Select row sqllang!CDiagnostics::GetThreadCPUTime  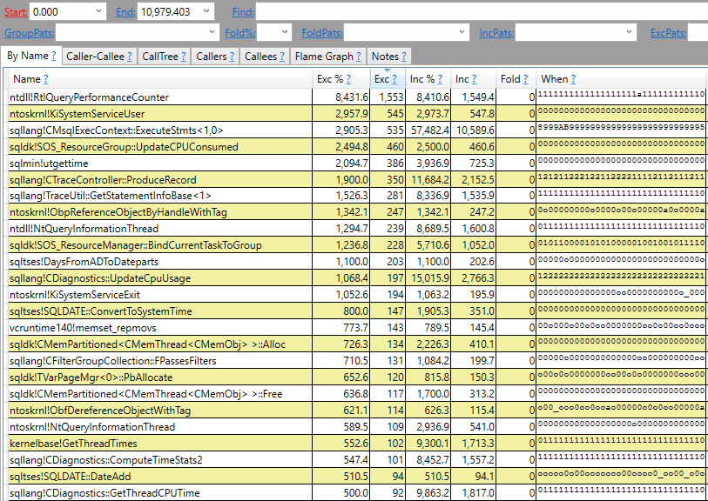pos(357,493)
